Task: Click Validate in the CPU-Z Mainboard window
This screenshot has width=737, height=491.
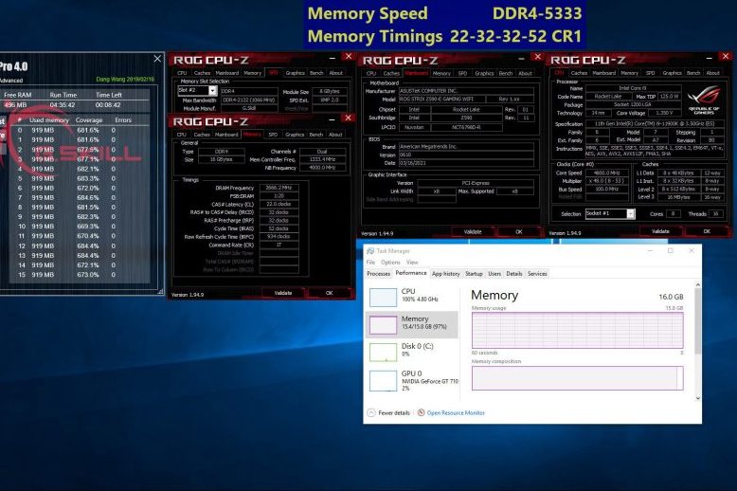Action: [473, 232]
